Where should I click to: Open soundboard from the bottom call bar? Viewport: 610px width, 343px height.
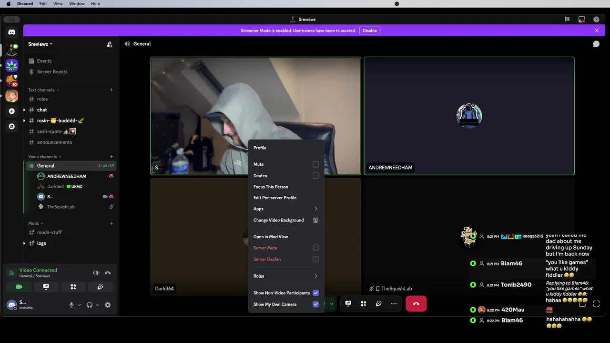pos(379,303)
